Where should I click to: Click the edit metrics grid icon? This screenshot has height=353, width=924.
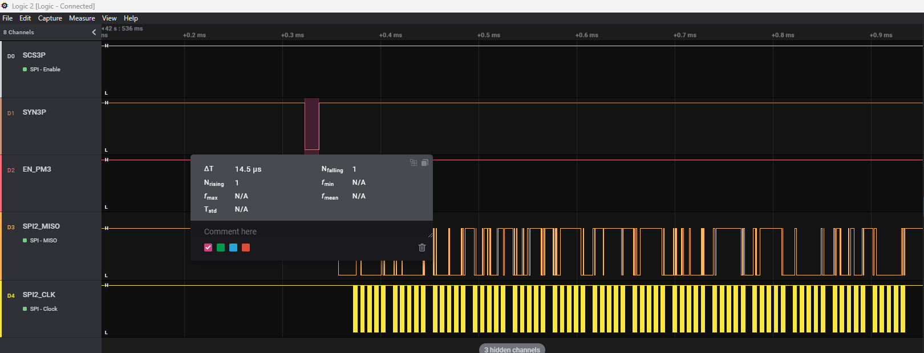pos(414,163)
